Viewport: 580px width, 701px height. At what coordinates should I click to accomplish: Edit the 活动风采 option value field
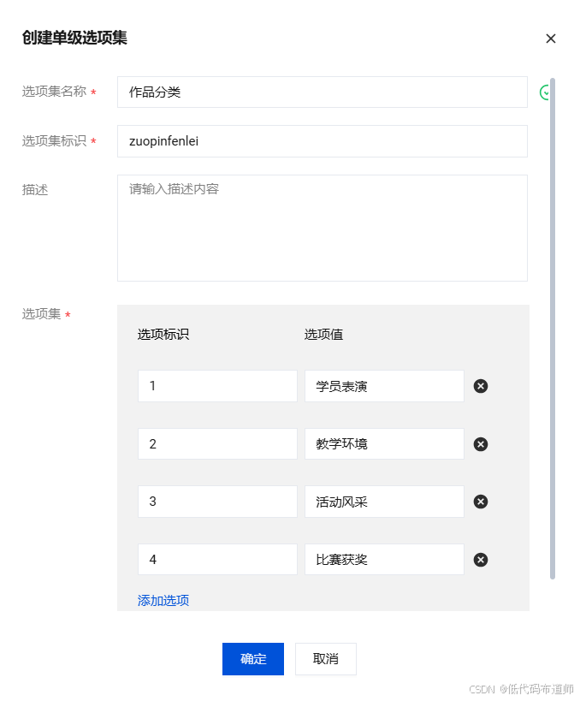click(x=384, y=502)
